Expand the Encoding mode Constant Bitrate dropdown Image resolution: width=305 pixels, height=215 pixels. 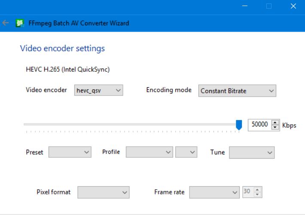(x=237, y=91)
